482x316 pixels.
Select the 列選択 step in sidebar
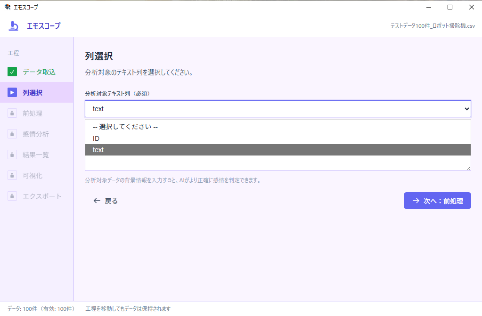coord(37,92)
